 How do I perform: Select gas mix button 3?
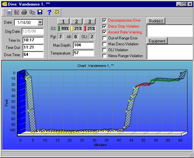[90, 21]
